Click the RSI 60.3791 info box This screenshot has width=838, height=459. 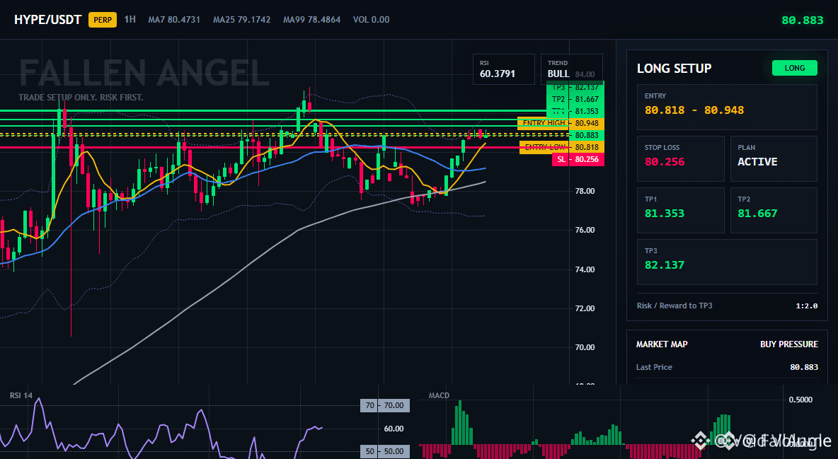point(503,69)
